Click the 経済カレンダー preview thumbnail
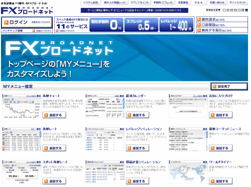 (x=105, y=106)
